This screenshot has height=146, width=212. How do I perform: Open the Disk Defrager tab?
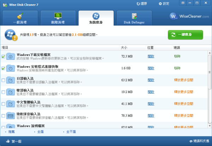tap(134, 18)
